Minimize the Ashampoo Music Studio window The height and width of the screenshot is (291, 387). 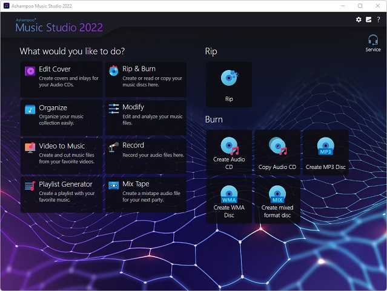click(x=343, y=6)
